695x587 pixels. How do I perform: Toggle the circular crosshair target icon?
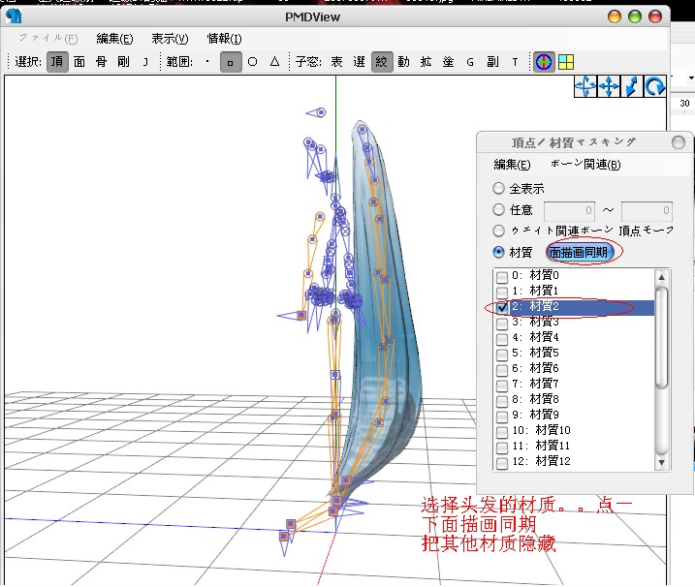[544, 62]
